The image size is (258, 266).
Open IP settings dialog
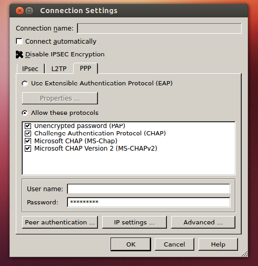click(x=134, y=222)
